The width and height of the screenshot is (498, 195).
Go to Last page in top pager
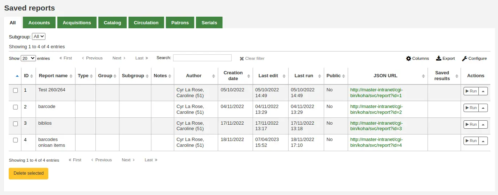pyautogui.click(x=142, y=58)
